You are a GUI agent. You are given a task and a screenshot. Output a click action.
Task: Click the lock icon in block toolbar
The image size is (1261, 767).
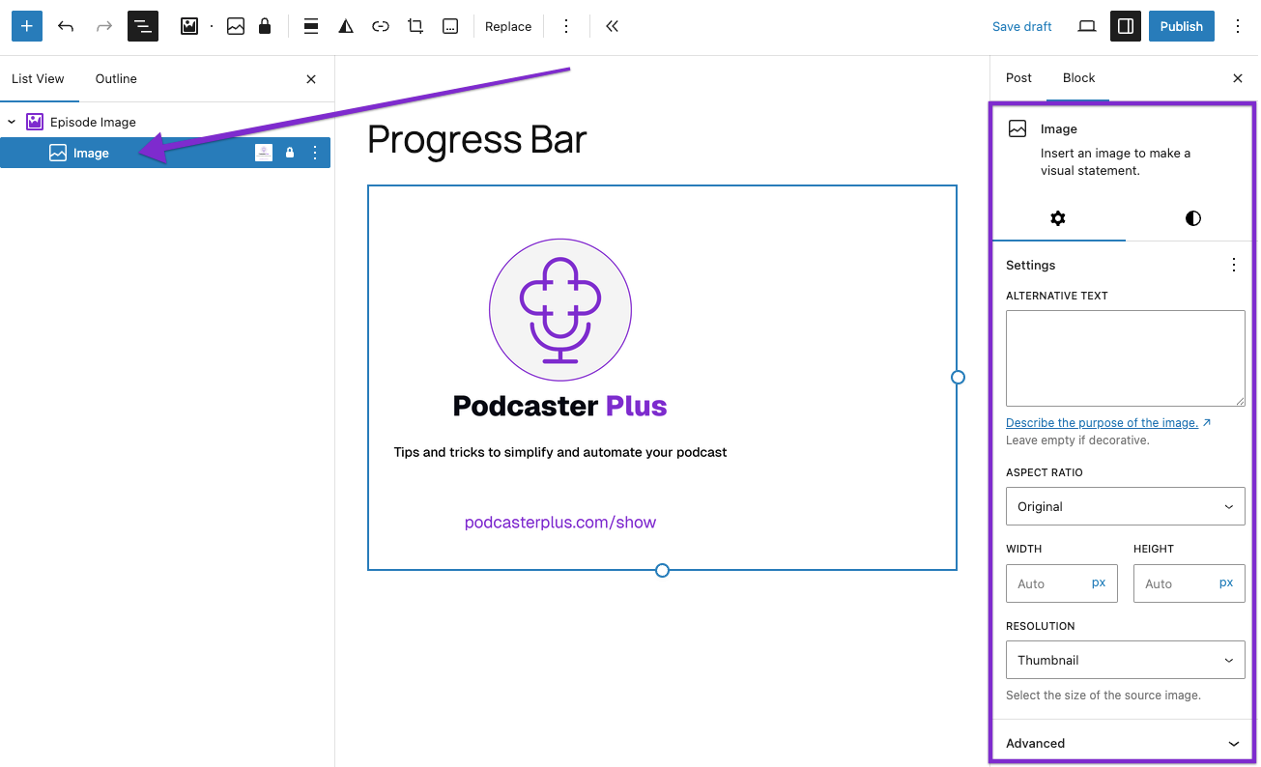point(265,26)
